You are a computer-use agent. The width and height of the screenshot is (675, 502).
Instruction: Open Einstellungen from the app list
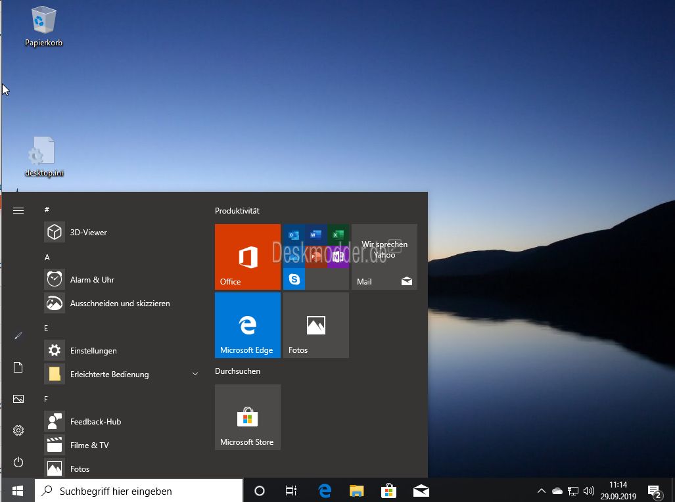120,350
